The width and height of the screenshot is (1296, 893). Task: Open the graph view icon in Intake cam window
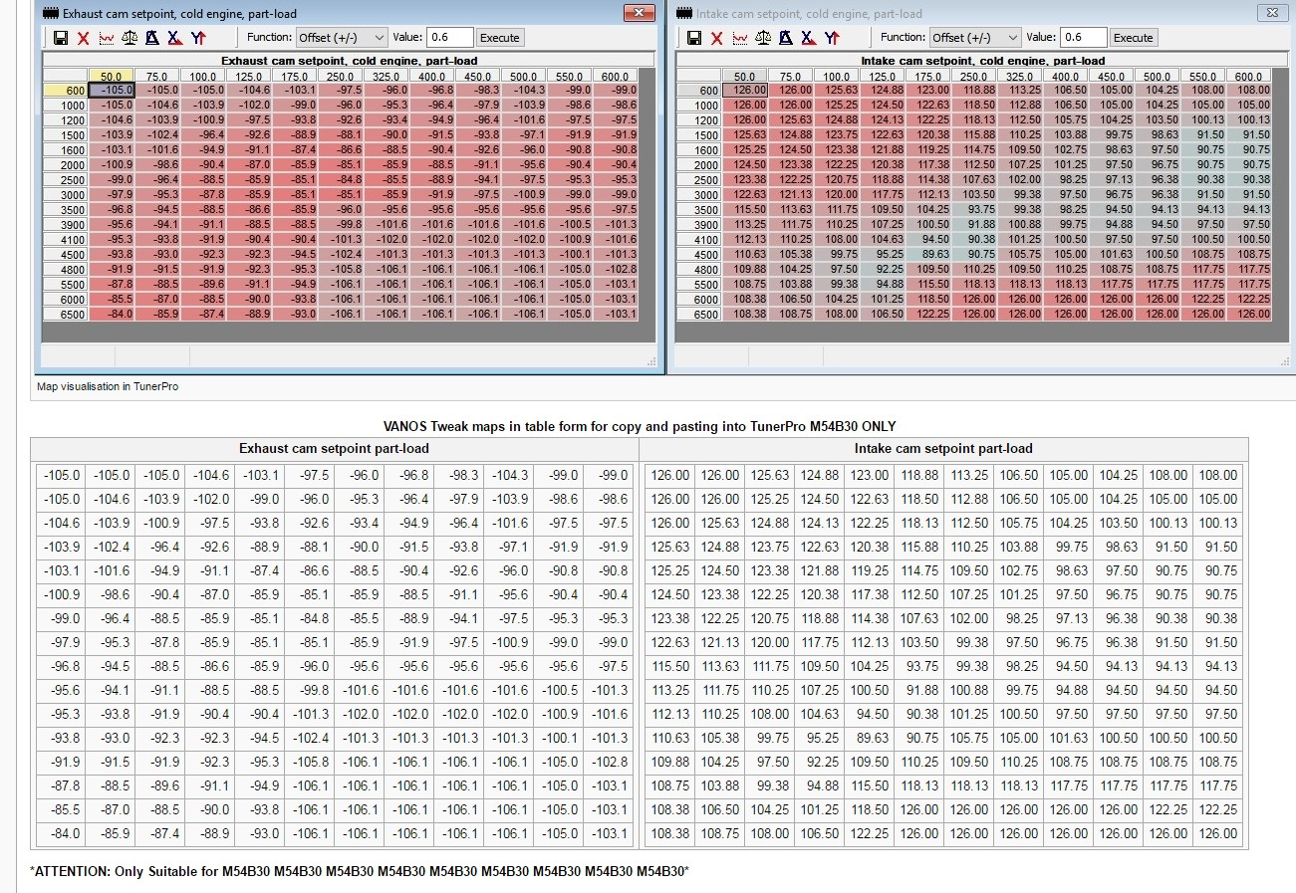coord(739,38)
